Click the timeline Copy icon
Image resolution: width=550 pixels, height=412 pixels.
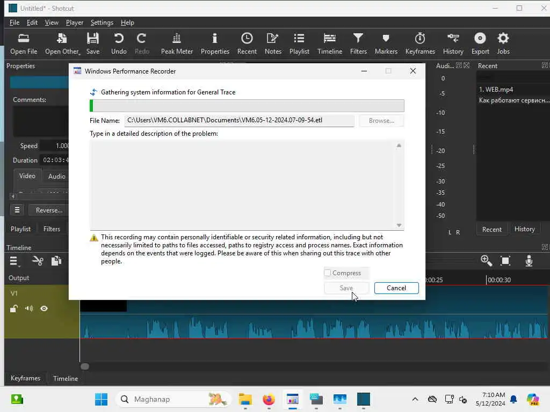[56, 261]
